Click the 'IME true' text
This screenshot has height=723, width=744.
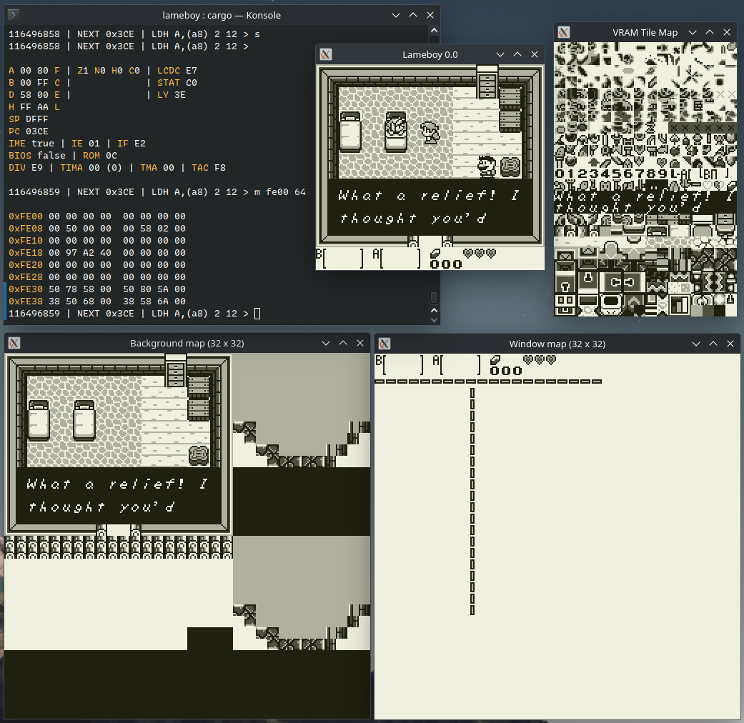(x=31, y=144)
